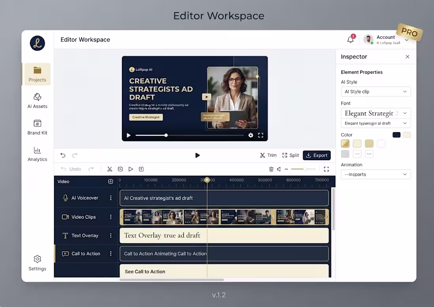Open Text Overlay track options menu
The image size is (434, 307).
[111, 236]
